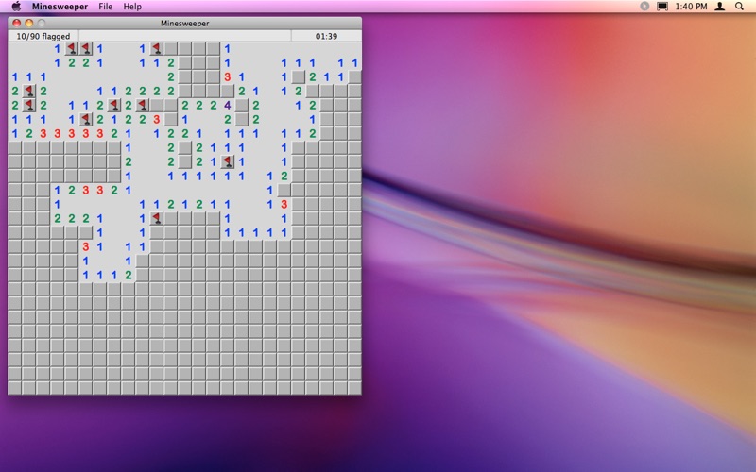Click the flag sitting directly above the red 3 row
The height and width of the screenshot is (472, 756).
[86, 120]
